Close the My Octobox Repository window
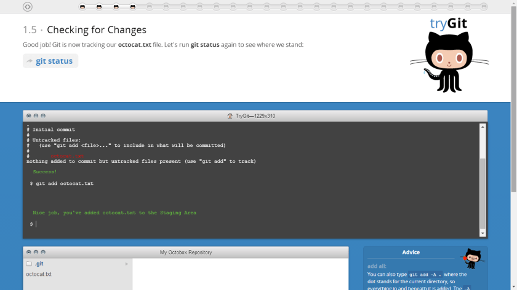The image size is (517, 290). tap(29, 252)
